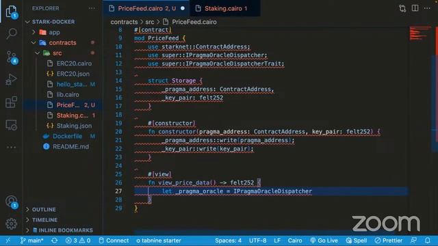
Task: Open Accounts menu in activity bar
Action: [12, 202]
